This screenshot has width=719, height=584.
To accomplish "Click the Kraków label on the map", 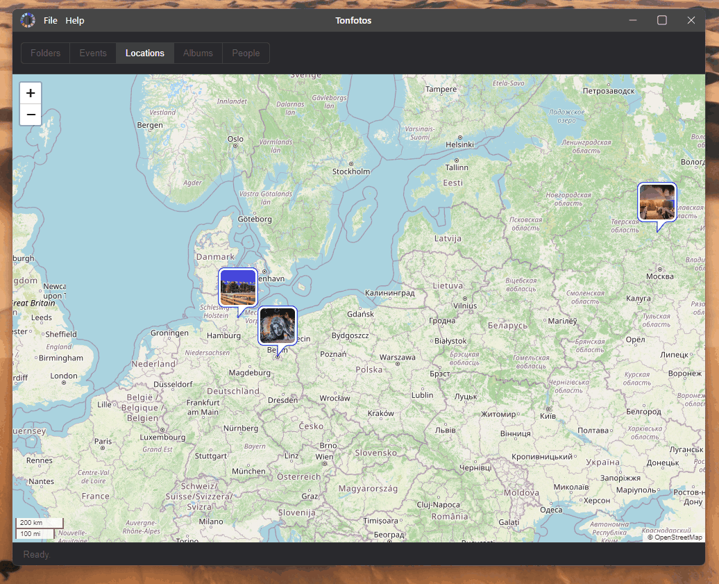I will tap(380, 413).
